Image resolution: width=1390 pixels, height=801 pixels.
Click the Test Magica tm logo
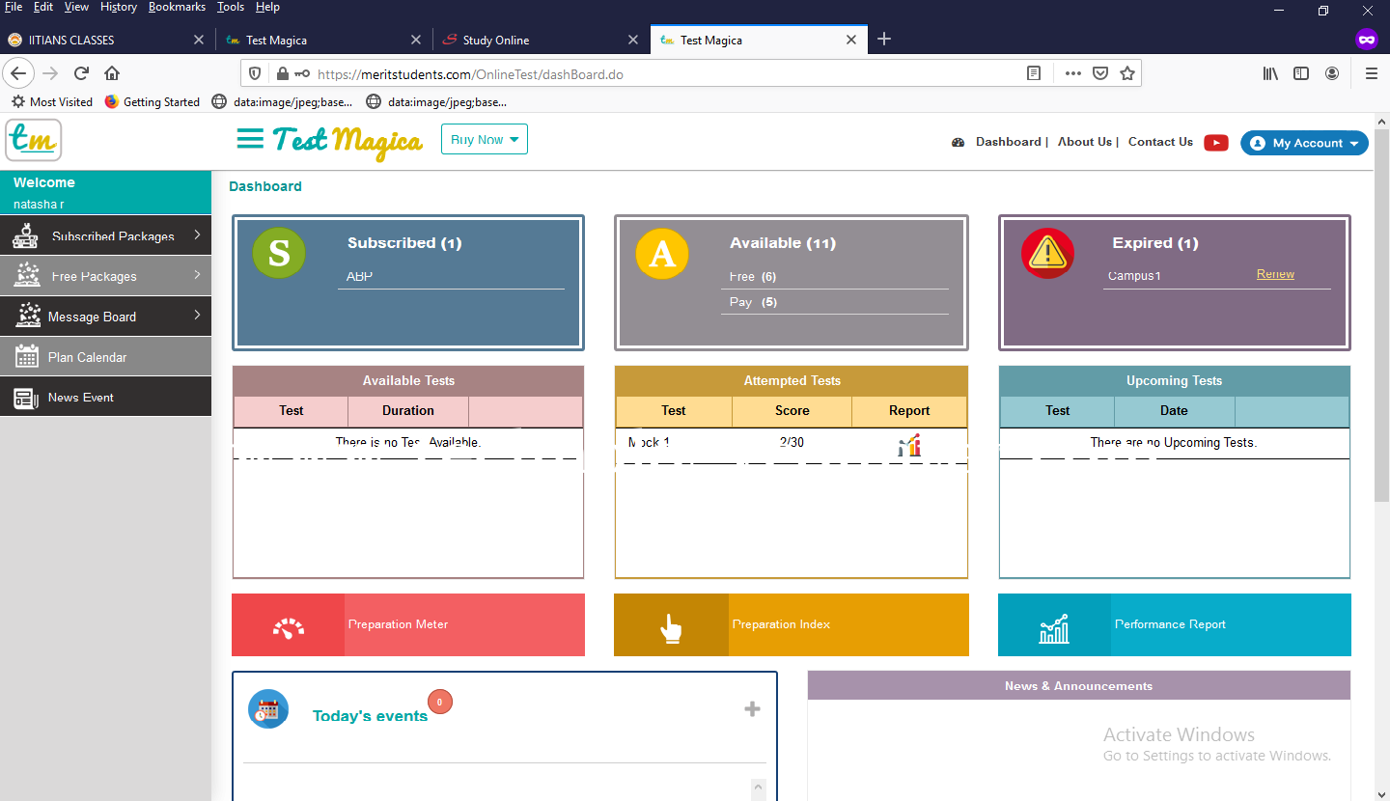(x=34, y=141)
